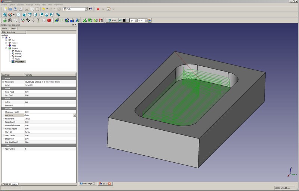Open the Path workbench selector dropdown
The width and height of the screenshot is (299, 191).
pyautogui.click(x=86, y=9)
